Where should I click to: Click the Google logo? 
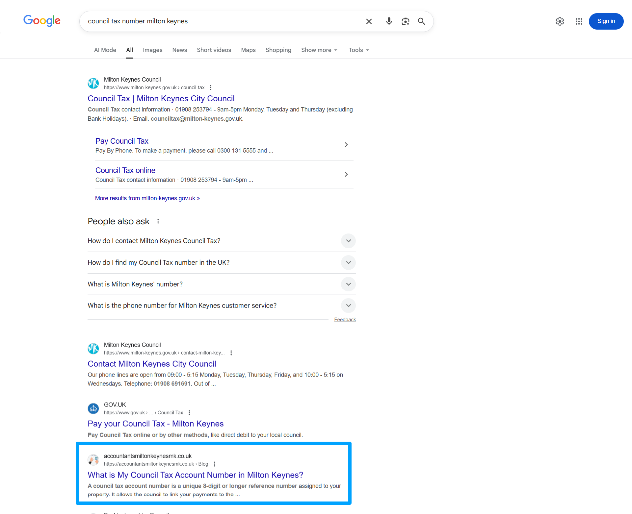tap(42, 21)
